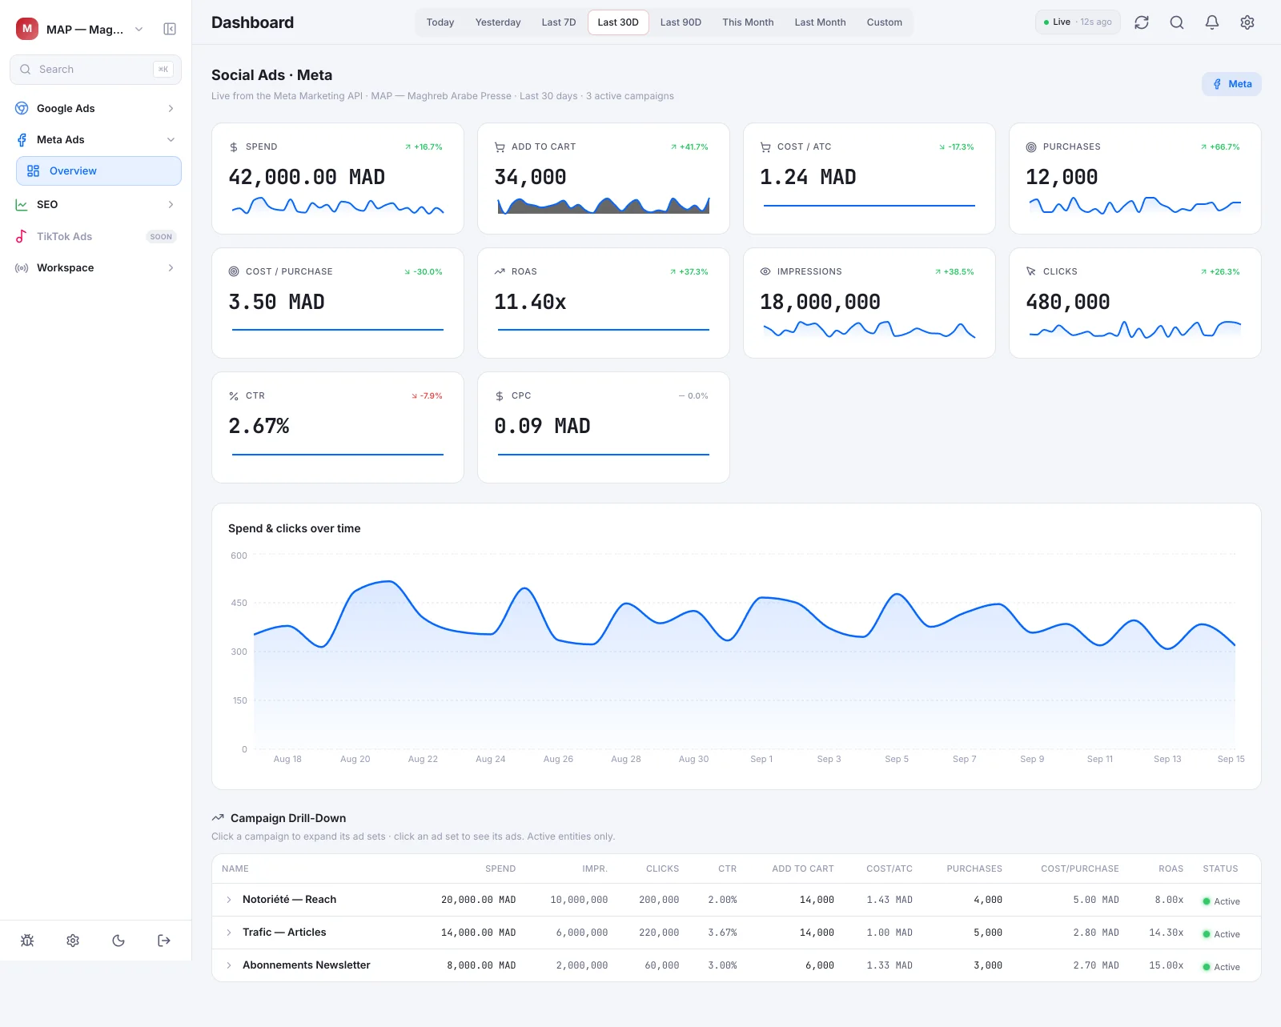Click the ROAS column header
The height and width of the screenshot is (1027, 1281).
click(1171, 869)
